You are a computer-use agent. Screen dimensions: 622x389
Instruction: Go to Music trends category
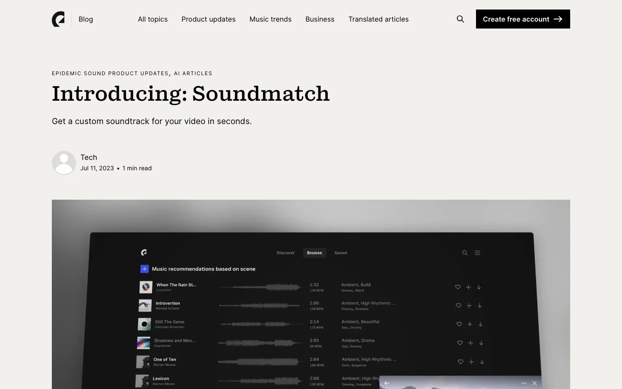click(x=270, y=19)
